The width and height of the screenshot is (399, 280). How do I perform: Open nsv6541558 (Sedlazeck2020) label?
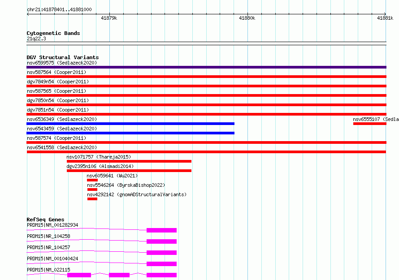pos(62,147)
